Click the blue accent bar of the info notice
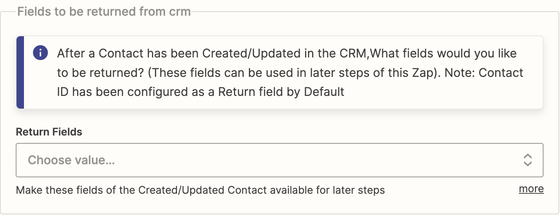The image size is (560, 215). [x=20, y=72]
